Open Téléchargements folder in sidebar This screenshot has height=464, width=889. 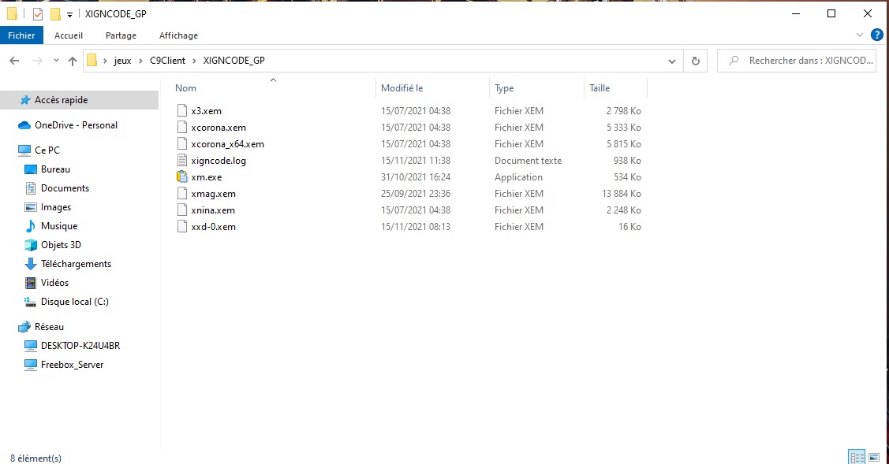pyautogui.click(x=76, y=264)
